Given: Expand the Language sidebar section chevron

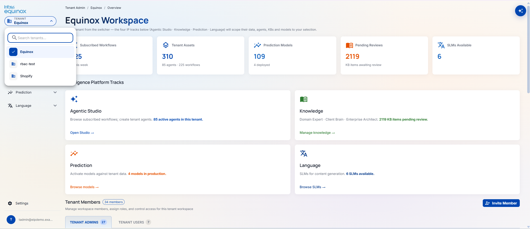Looking at the screenshot, I should 55,106.
